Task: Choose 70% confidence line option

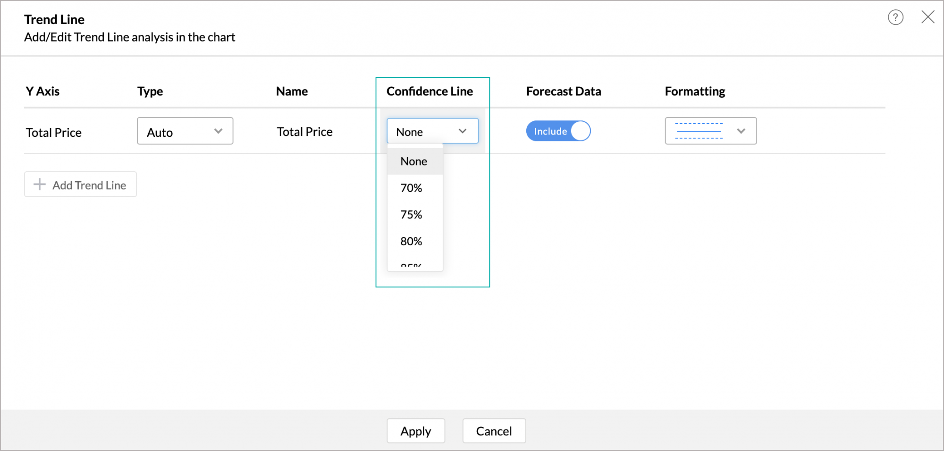Action: click(411, 188)
